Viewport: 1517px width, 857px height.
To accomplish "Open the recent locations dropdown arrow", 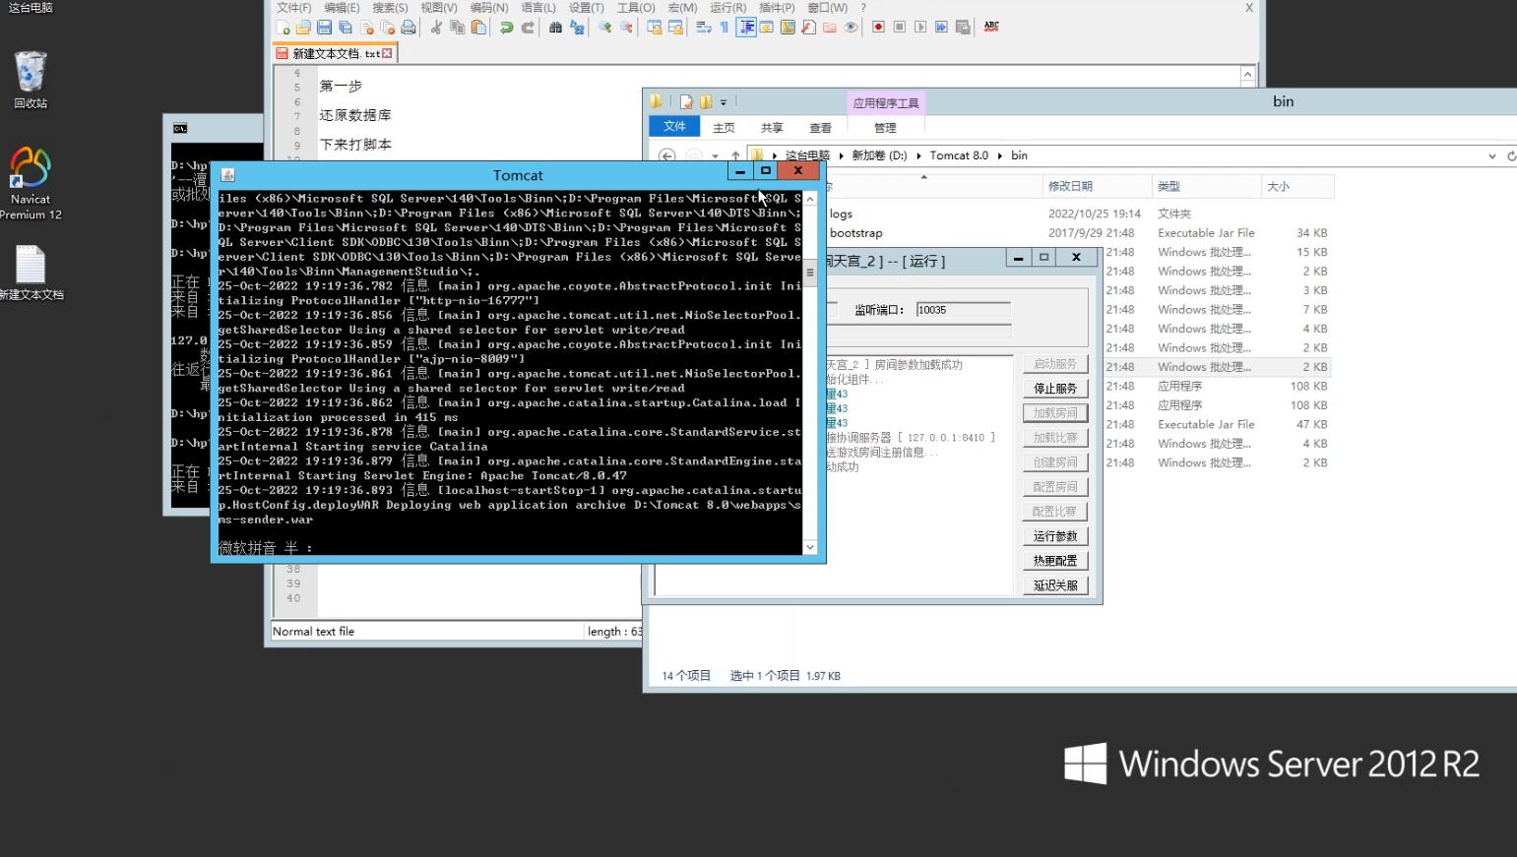I will 715,155.
